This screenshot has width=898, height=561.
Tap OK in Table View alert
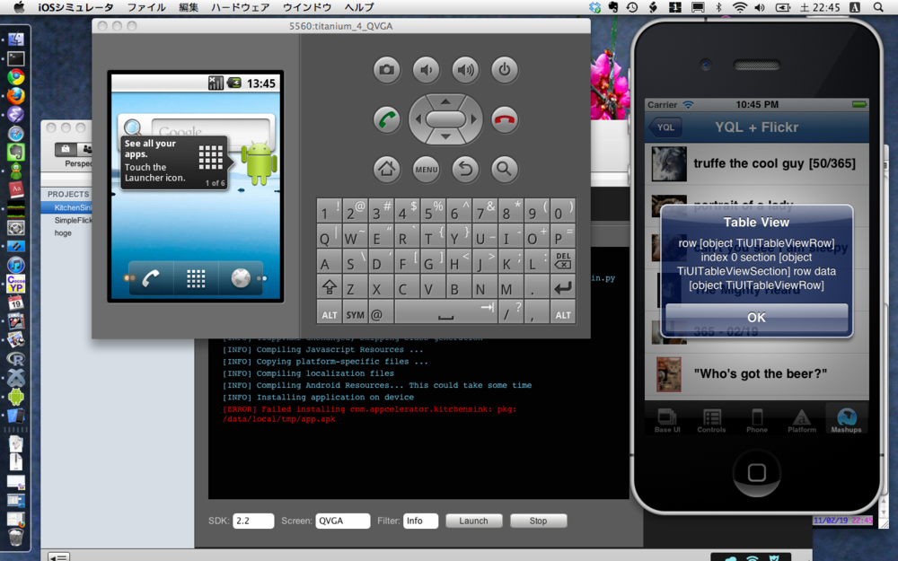[756, 317]
